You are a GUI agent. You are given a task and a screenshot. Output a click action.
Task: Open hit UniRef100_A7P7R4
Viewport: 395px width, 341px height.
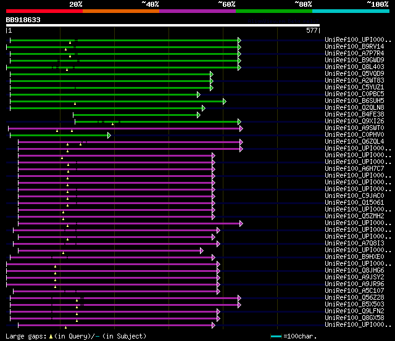point(354,53)
